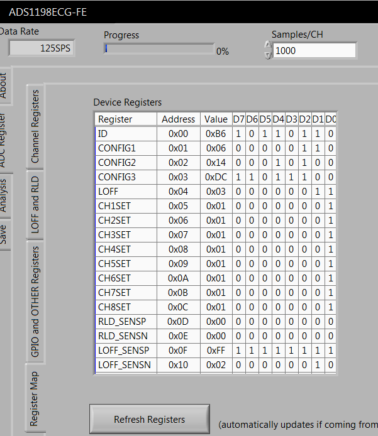The width and height of the screenshot is (378, 436).
Task: Click the Register column header
Action: pos(126,119)
